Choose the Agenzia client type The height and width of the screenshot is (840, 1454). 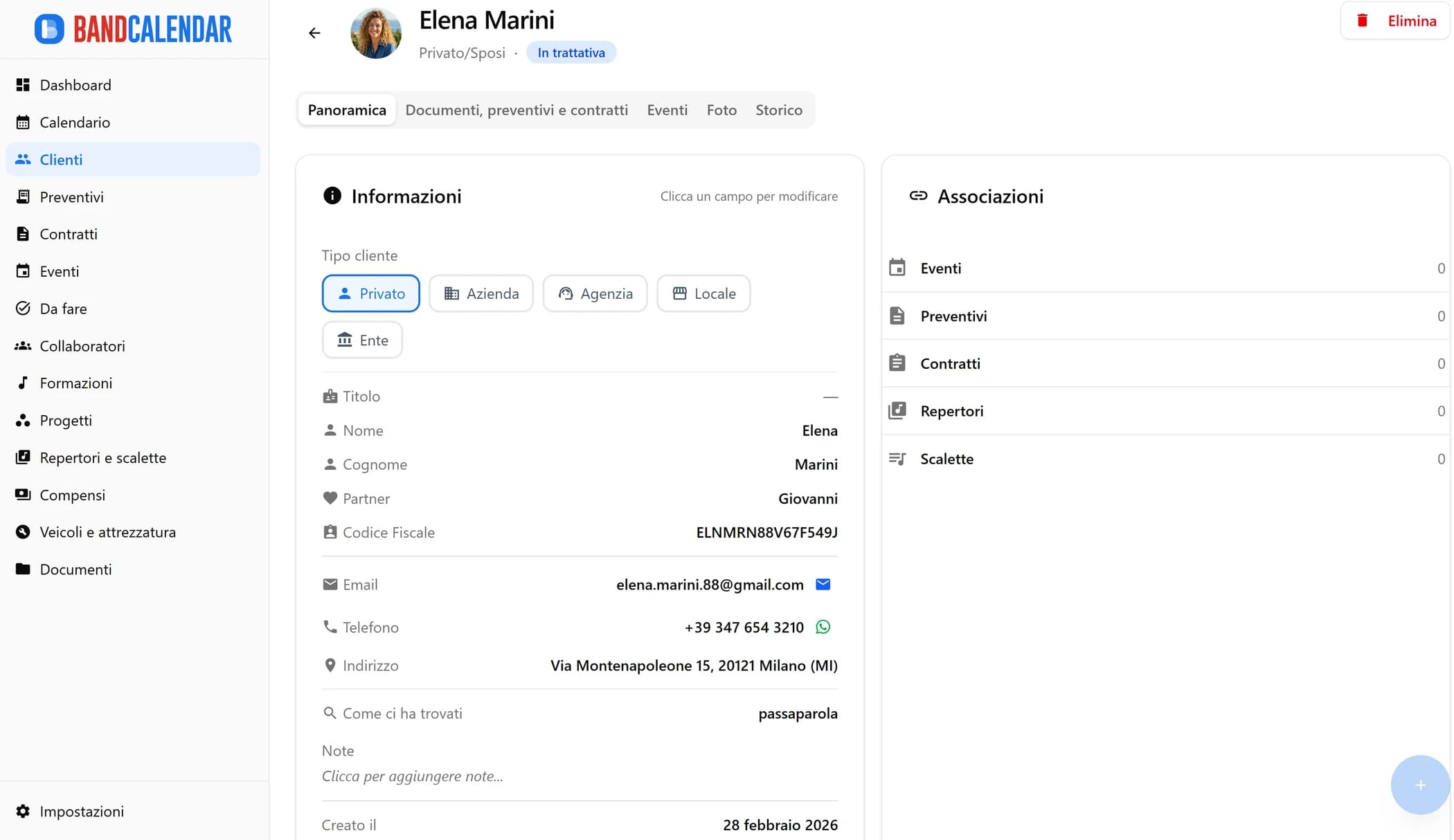(x=595, y=293)
